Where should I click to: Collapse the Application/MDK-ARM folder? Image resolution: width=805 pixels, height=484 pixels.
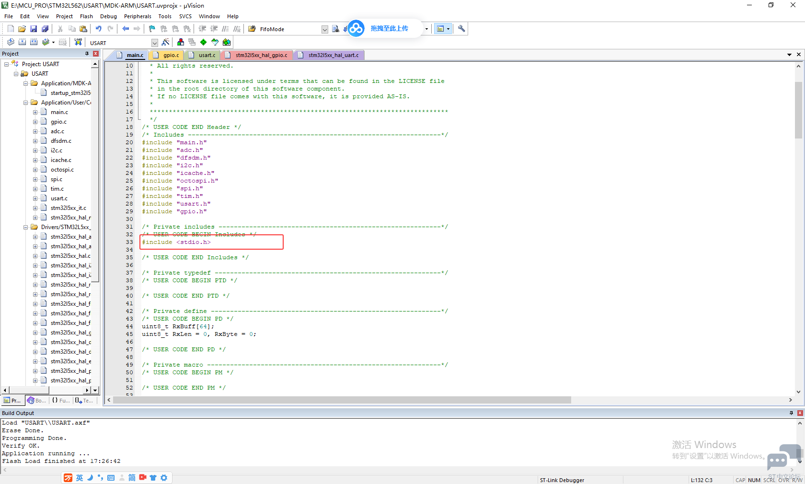pos(25,83)
